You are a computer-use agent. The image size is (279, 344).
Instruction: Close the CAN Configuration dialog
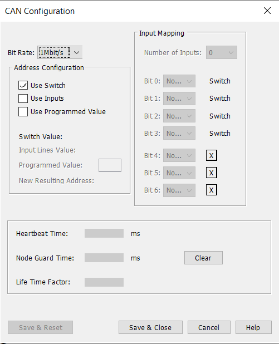click(267, 11)
